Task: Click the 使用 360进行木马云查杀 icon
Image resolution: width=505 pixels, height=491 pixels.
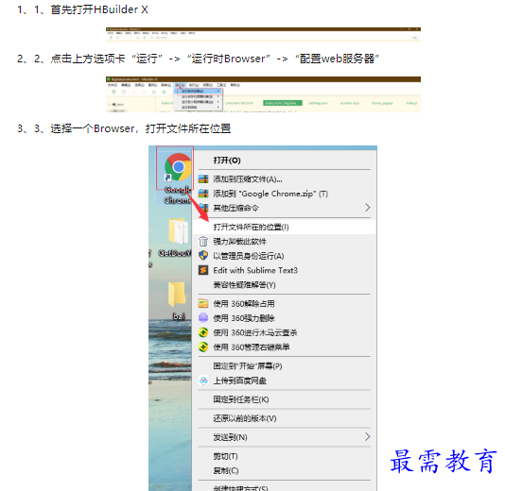Action: [203, 332]
